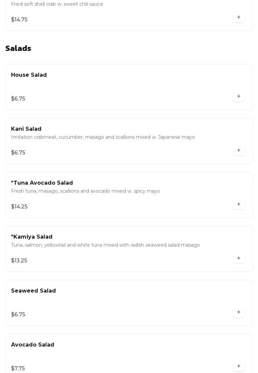Open the Kani Salad item title
258x373 pixels.
[26, 129]
